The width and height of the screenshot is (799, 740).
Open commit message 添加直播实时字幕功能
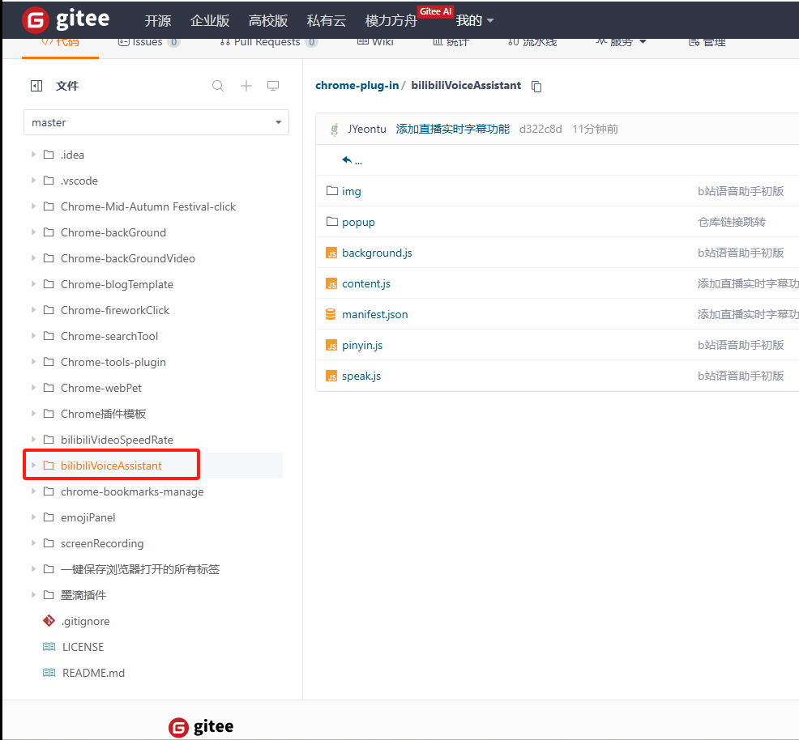click(x=452, y=130)
